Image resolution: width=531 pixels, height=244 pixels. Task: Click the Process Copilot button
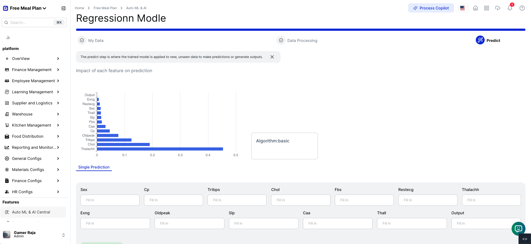[x=431, y=8]
